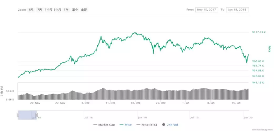Image resolution: width=274 pixels, height=134 pixels.
Task: Edit the To date Jan 18, 2018
Action: click(x=237, y=10)
